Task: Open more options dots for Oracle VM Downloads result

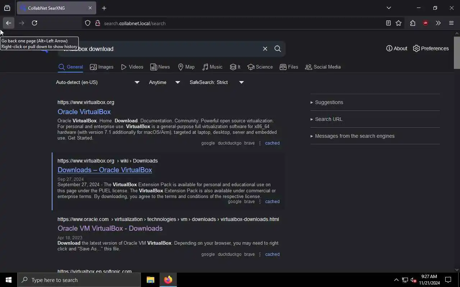Action: pos(260,254)
